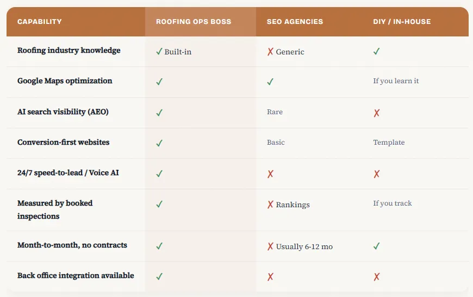
Task: Click SEO Agencies check for Google Maps optimization
Action: [270, 82]
